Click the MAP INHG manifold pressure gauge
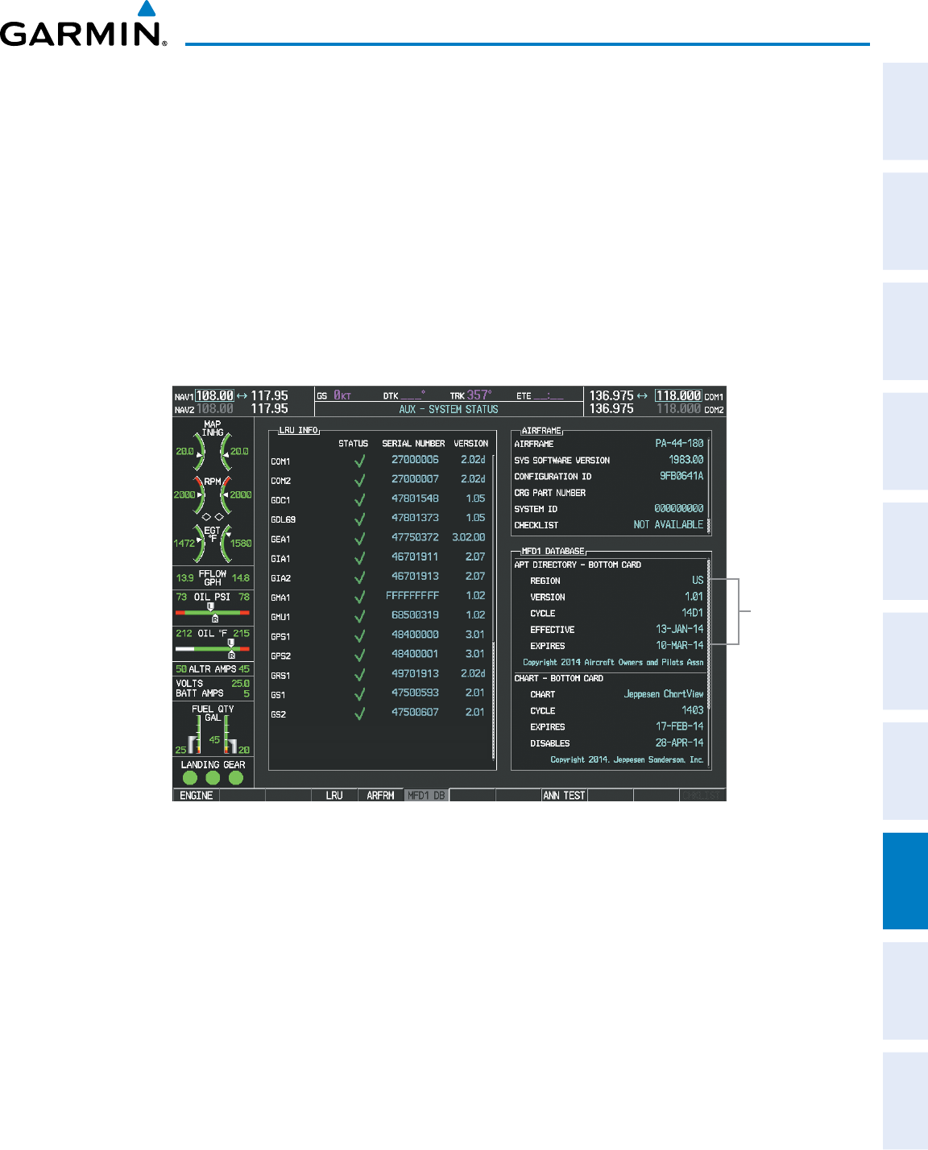Image resolution: width=928 pixels, height=1150 pixels. pyautogui.click(x=213, y=446)
